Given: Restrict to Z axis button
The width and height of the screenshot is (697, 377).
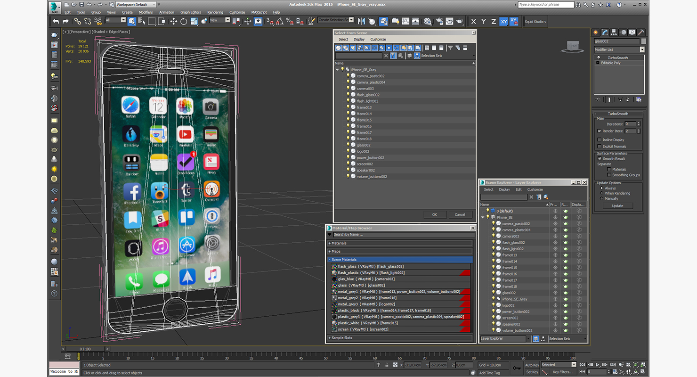Looking at the screenshot, I should click(494, 22).
